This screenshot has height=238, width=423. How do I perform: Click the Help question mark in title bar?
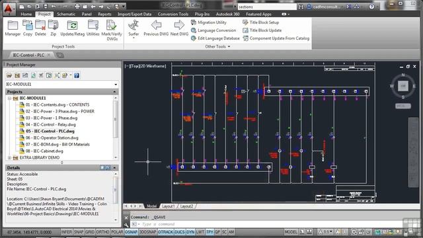(x=371, y=7)
